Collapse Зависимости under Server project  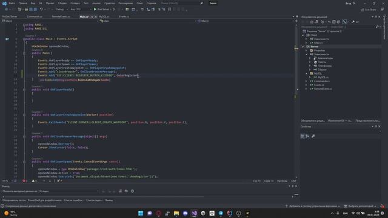click(x=306, y=54)
